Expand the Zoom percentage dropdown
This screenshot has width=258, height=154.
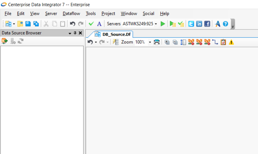[x=150, y=42]
